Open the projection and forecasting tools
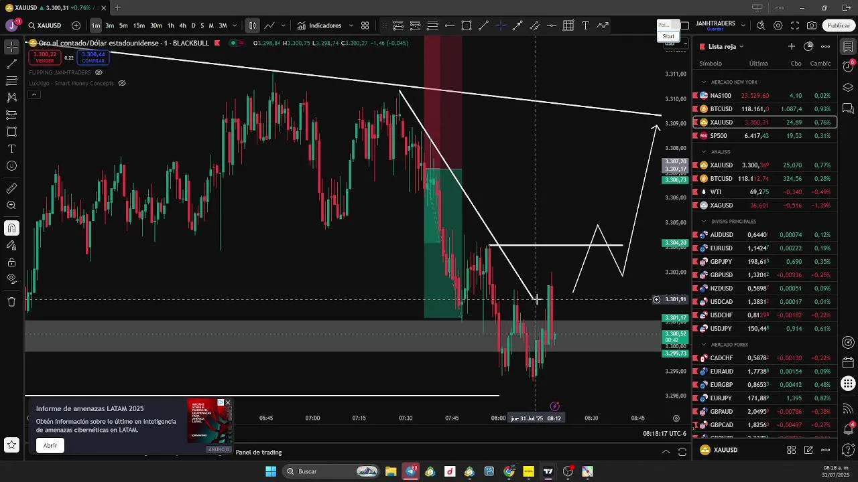Screen dimensions: 858x482 (x=11, y=114)
